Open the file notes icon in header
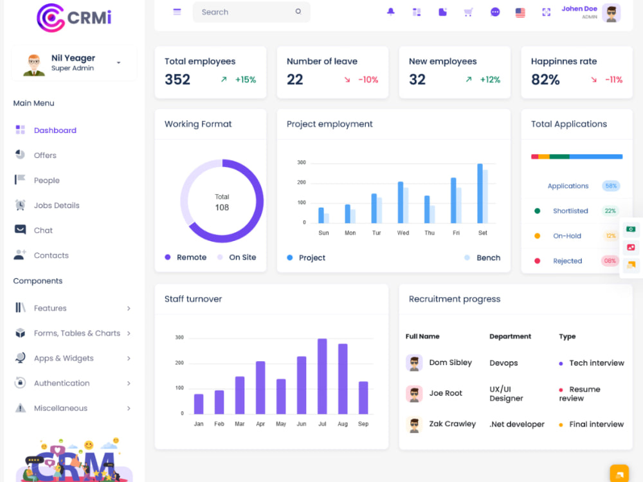This screenshot has height=482, width=643. [x=442, y=12]
